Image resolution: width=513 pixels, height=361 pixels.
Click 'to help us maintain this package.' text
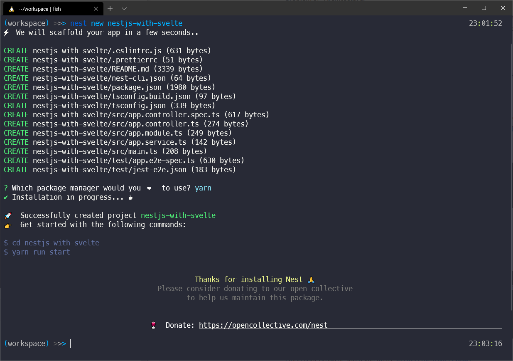[255, 298]
